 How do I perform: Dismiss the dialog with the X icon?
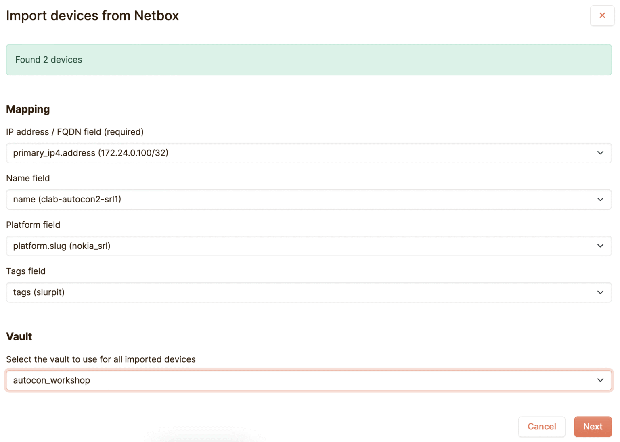[602, 15]
